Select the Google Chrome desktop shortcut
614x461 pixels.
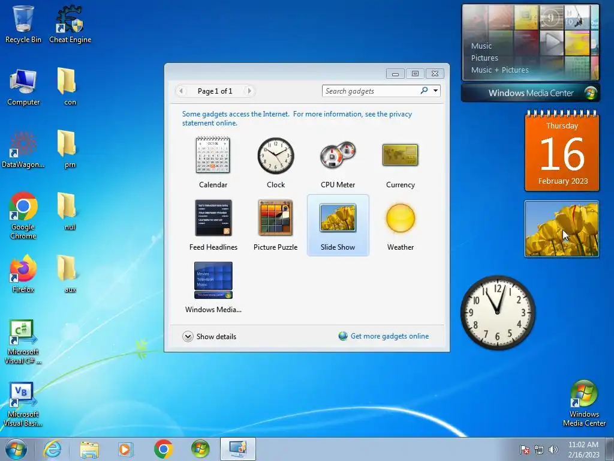[23, 215]
